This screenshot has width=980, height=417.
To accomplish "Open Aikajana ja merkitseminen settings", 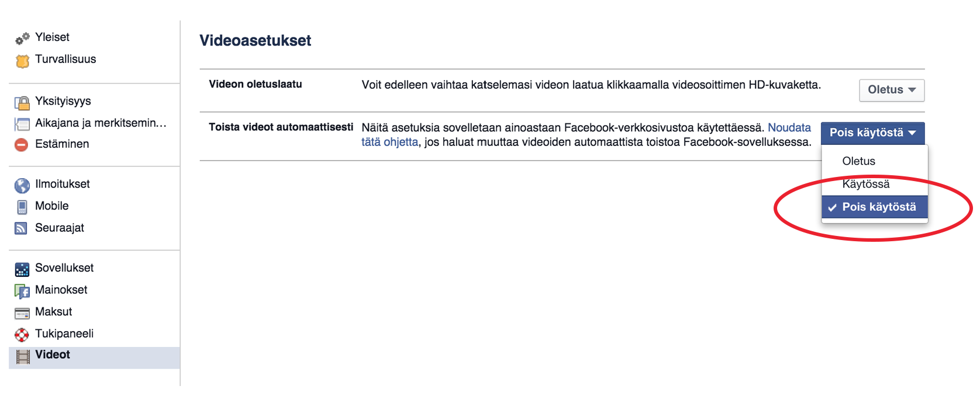I will [x=101, y=123].
